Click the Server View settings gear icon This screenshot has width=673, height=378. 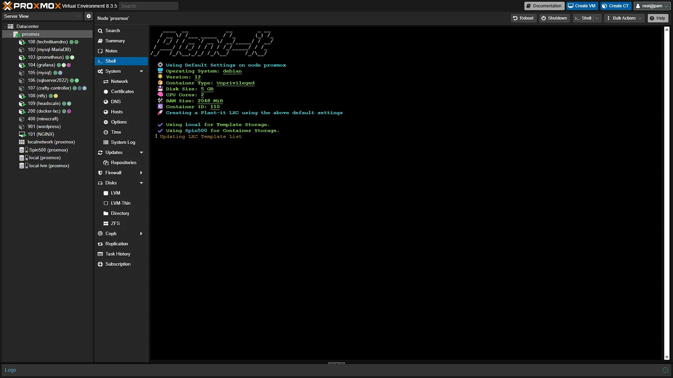click(89, 16)
